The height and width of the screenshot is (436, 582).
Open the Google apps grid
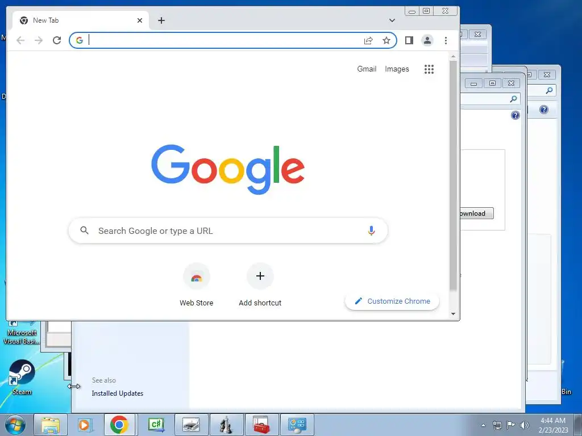point(429,69)
